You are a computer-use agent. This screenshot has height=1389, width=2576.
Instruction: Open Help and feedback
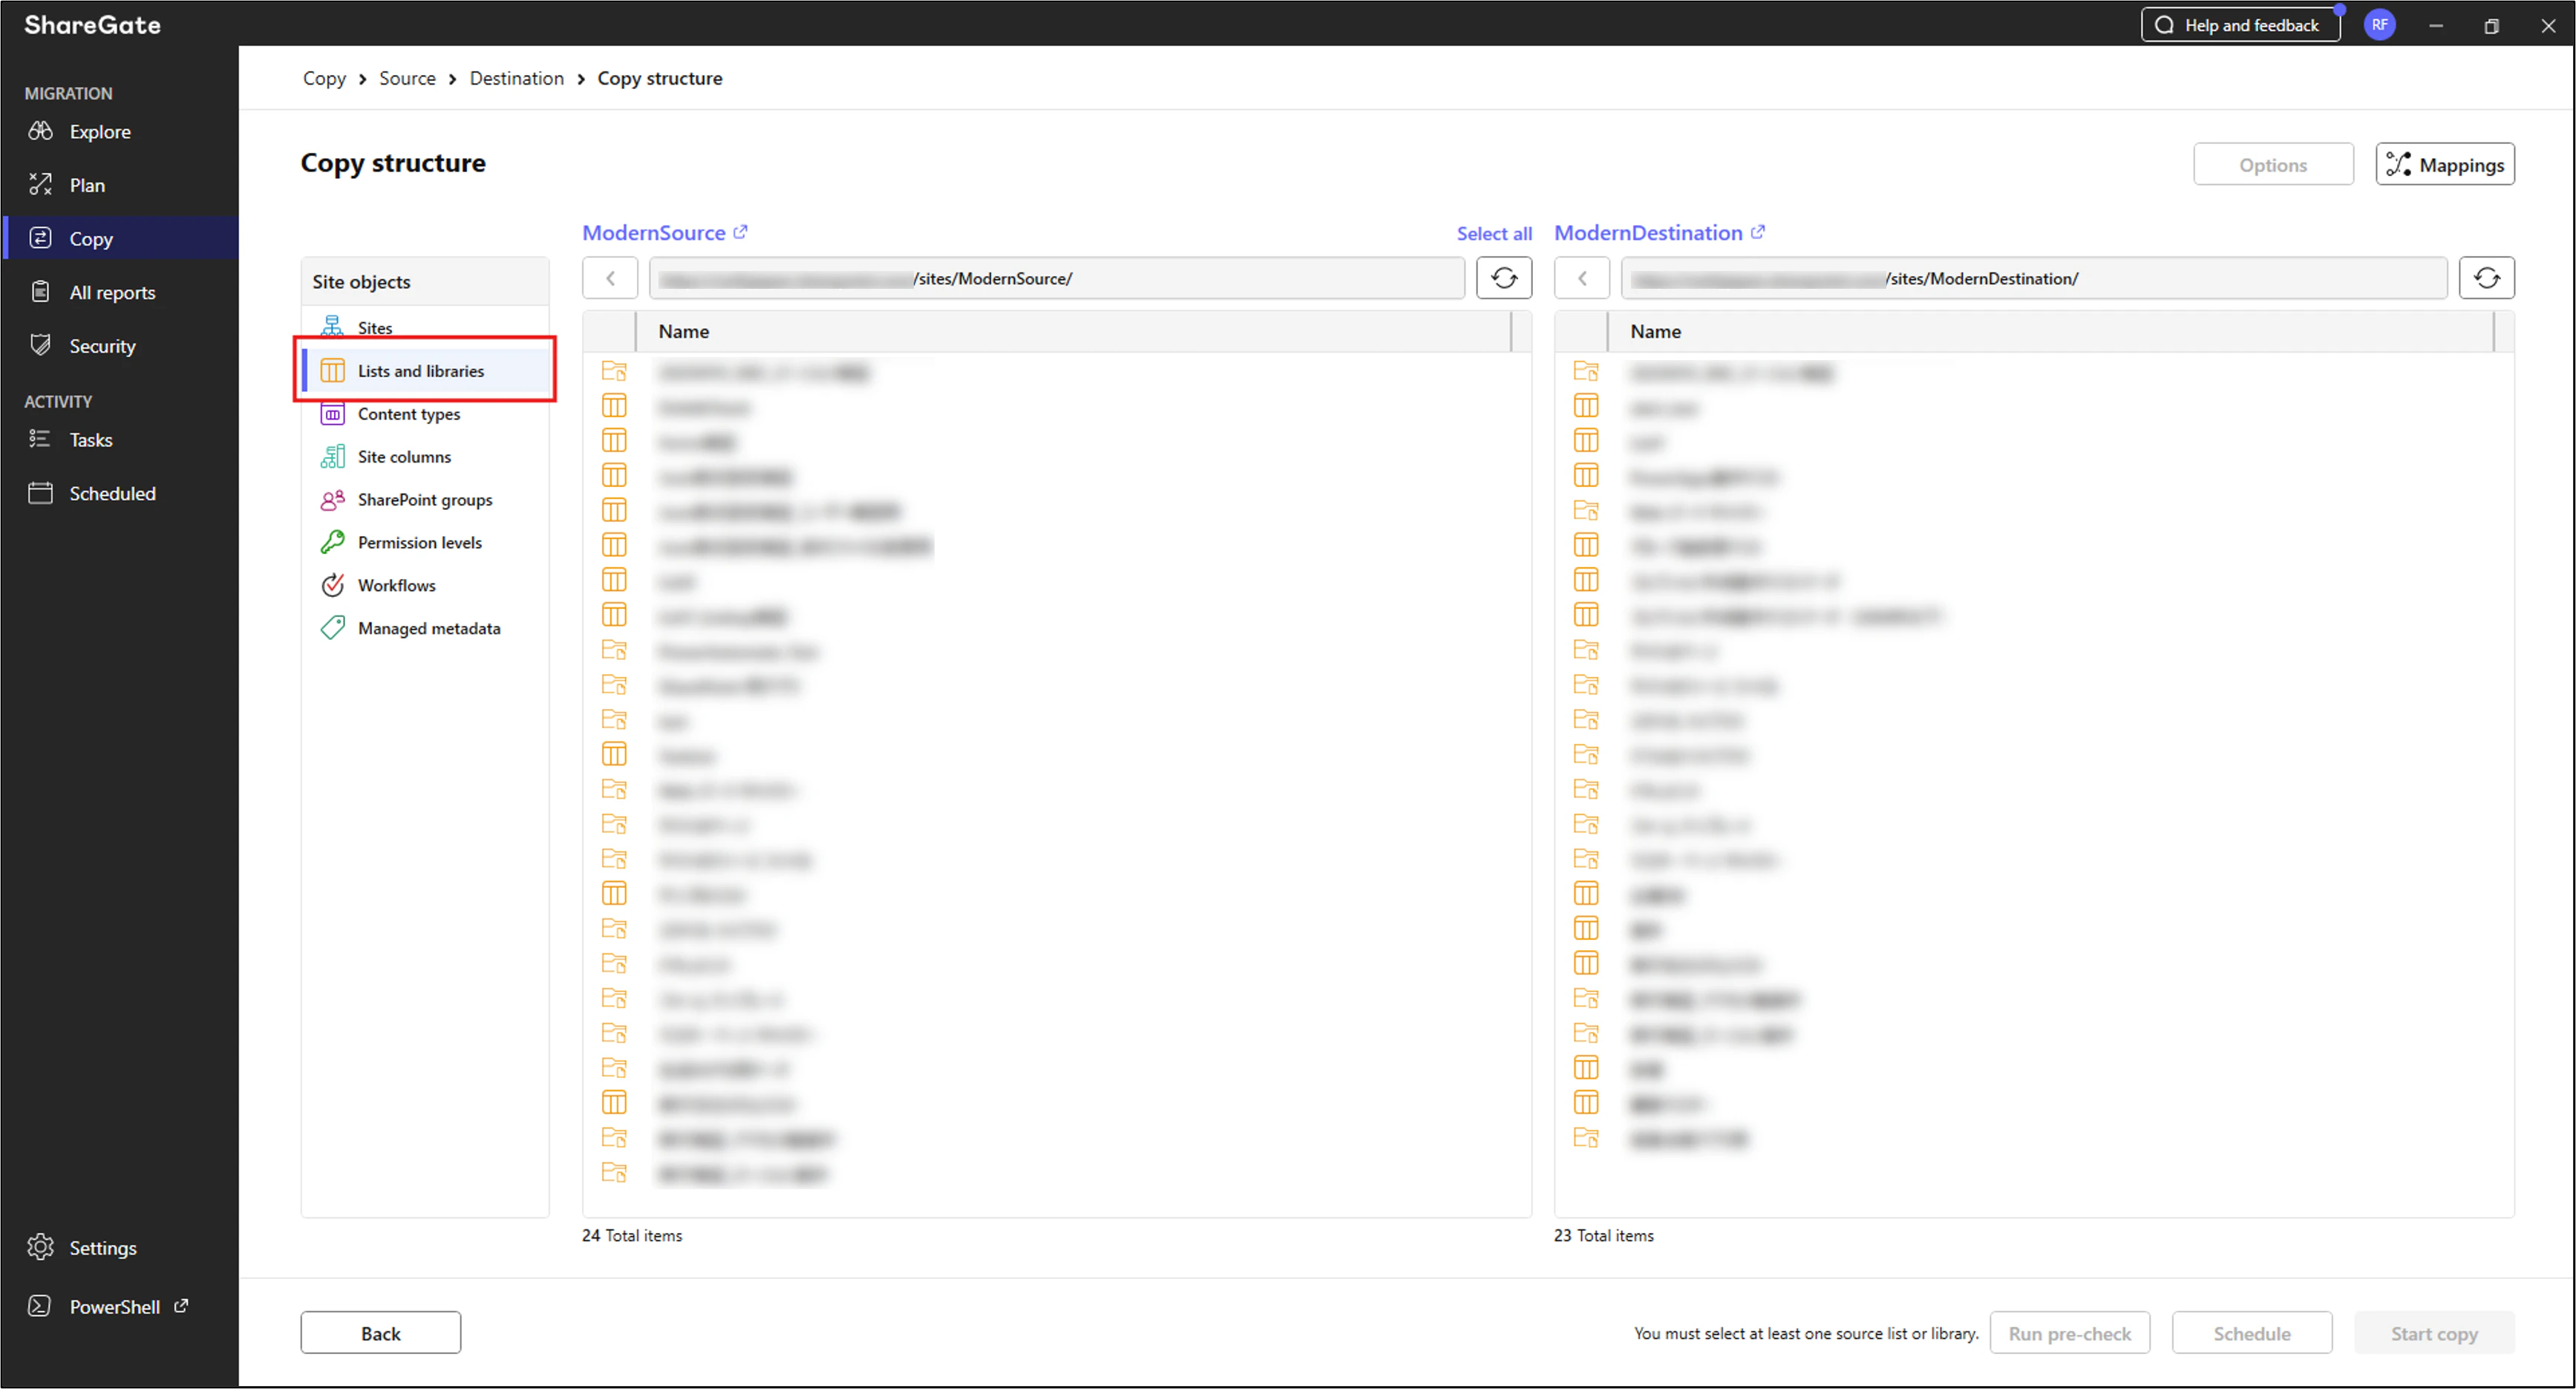[2241, 25]
